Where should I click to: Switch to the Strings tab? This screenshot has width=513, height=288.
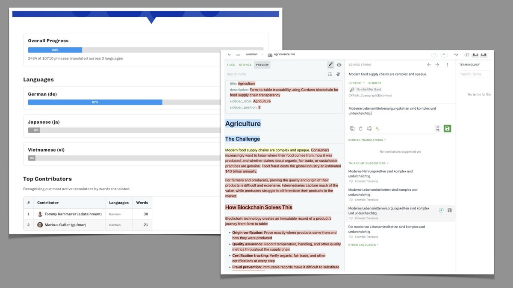tap(245, 65)
